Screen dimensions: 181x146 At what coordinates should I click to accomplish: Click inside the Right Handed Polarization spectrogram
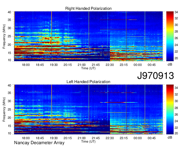88,36
